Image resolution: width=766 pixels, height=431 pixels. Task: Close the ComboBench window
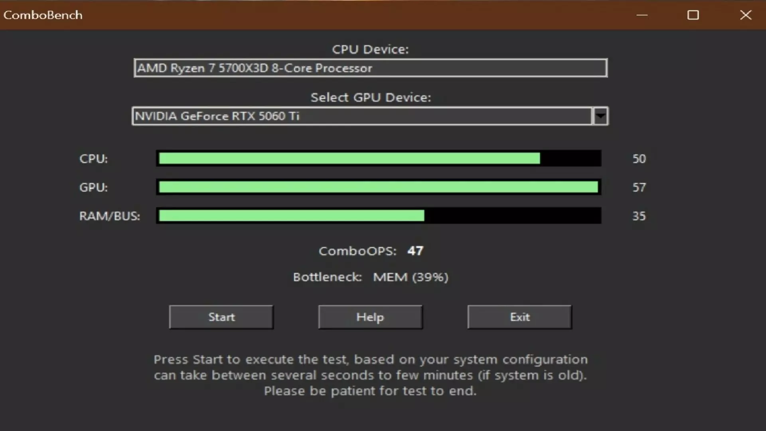(746, 15)
